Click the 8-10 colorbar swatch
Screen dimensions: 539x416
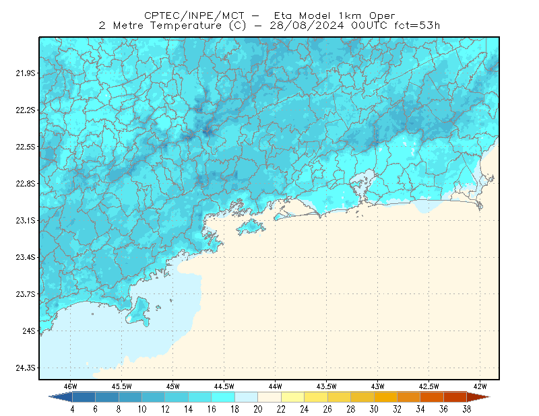tap(130, 397)
